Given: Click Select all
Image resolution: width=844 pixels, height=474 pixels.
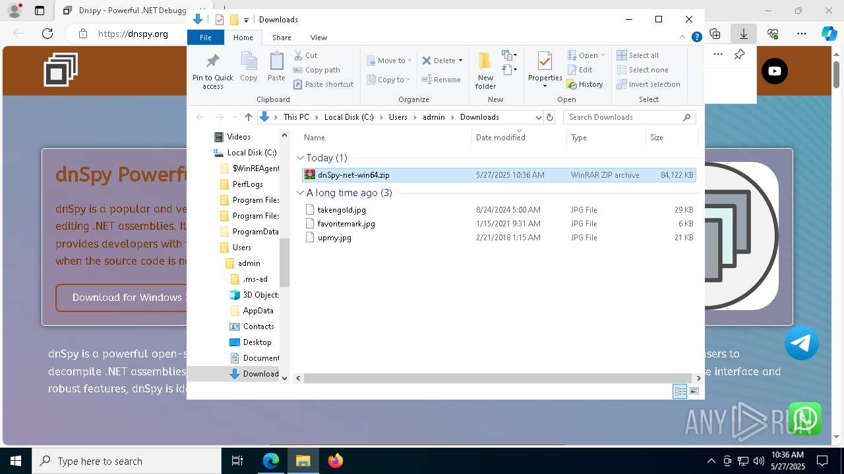Looking at the screenshot, I should (x=638, y=55).
